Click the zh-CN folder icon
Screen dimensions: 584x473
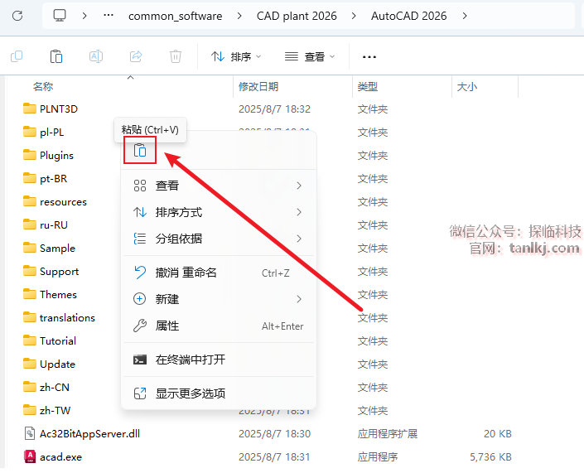coord(30,387)
